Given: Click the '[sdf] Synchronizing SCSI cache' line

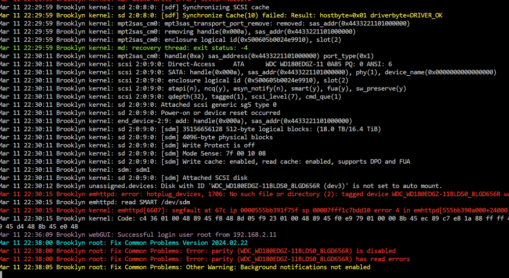Looking at the screenshot, I should tap(134, 7).
